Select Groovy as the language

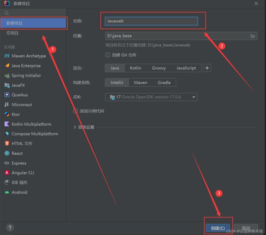[x=159, y=68]
